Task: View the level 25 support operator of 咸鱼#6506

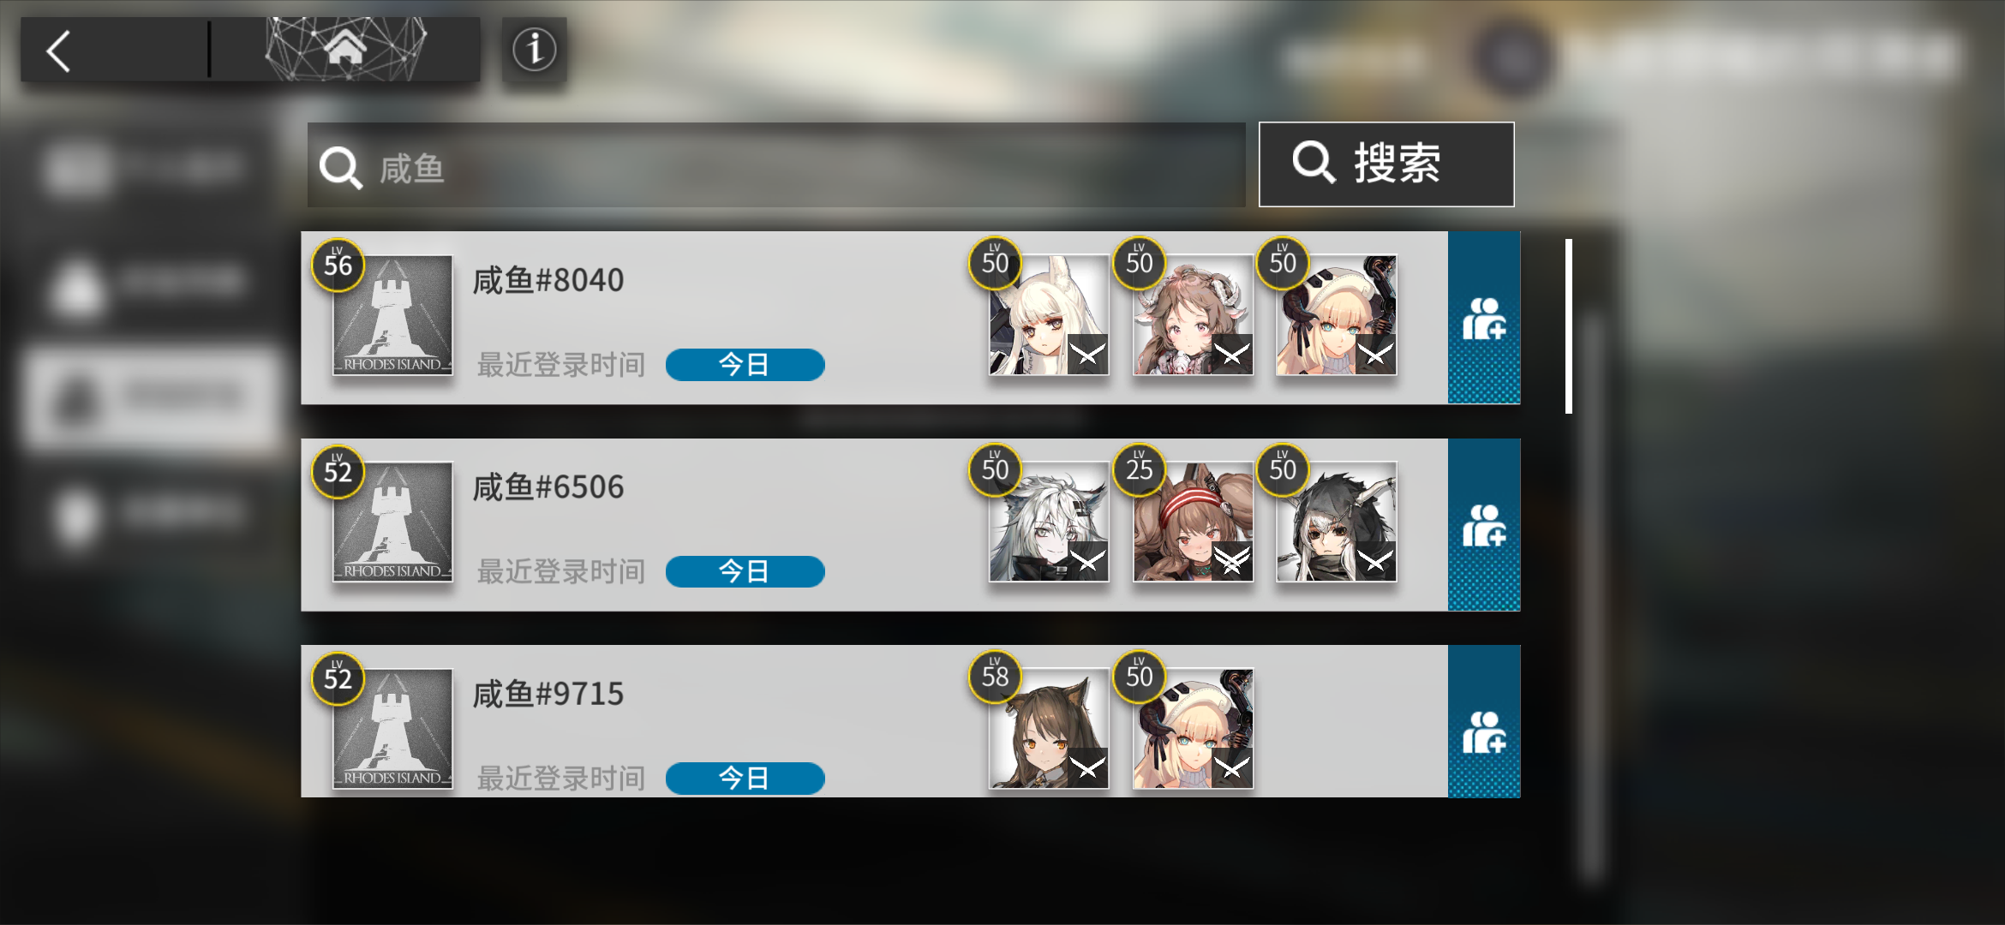Action: (x=1193, y=522)
